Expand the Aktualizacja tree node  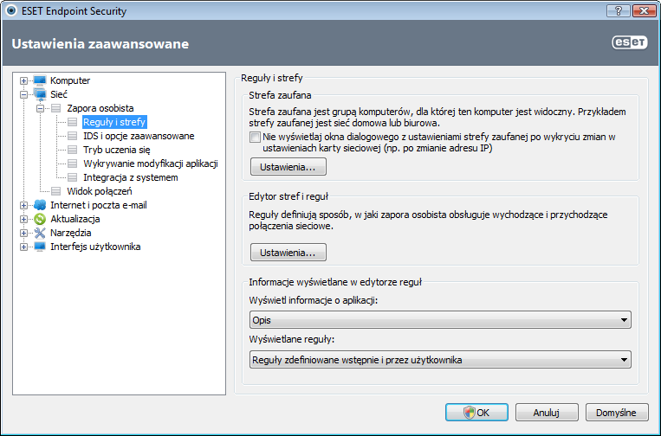24,219
